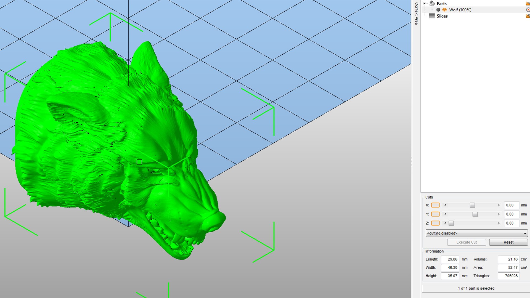Click the X cut slider handle

coord(472,205)
